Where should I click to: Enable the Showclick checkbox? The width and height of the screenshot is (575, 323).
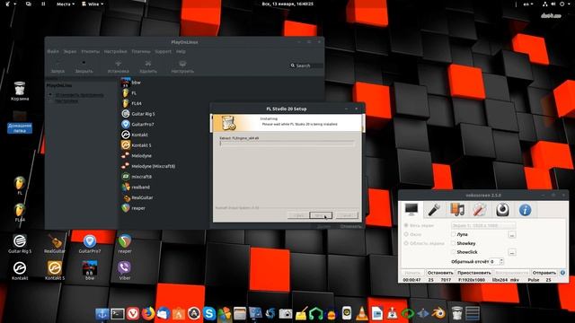pyautogui.click(x=454, y=252)
